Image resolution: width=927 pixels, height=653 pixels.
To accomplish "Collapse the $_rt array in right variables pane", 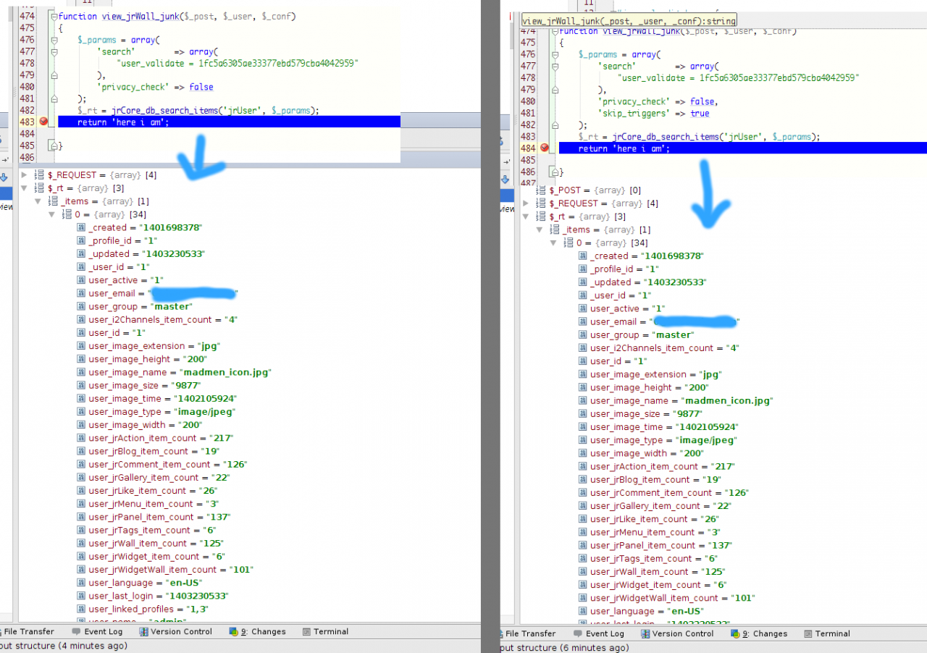I will point(527,216).
